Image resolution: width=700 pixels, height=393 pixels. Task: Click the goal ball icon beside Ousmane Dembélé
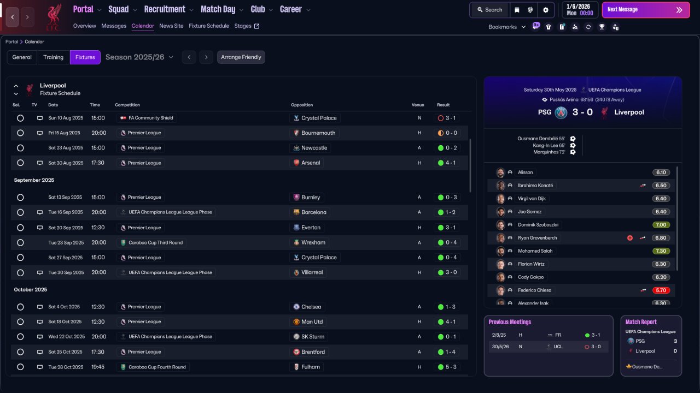tap(573, 139)
